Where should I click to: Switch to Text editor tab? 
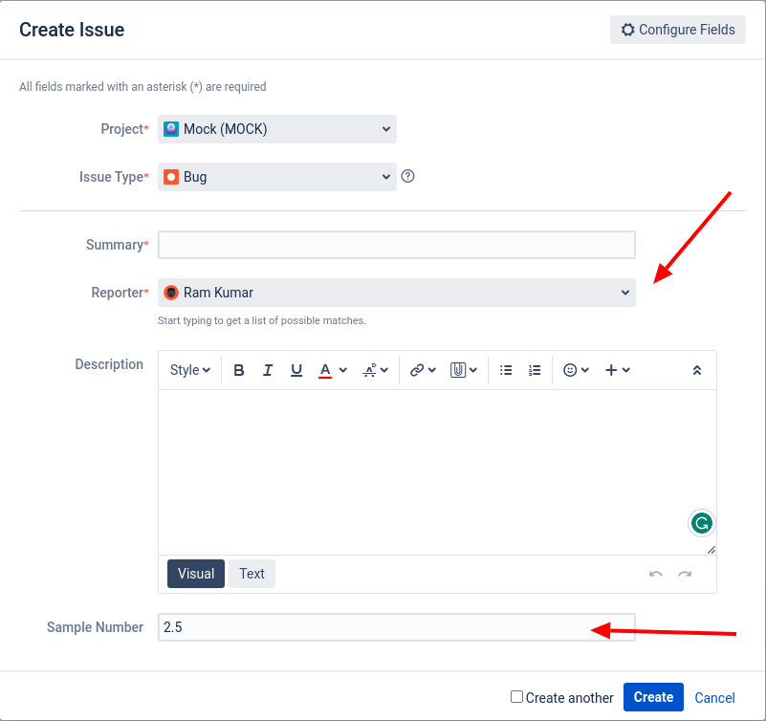coord(252,574)
